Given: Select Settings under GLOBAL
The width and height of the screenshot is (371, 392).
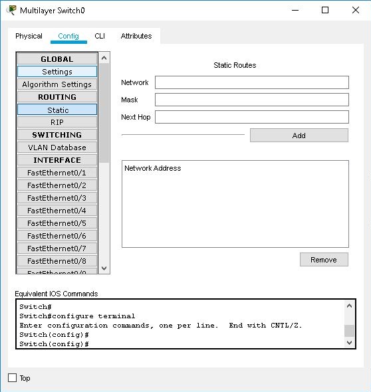Looking at the screenshot, I should pos(57,72).
